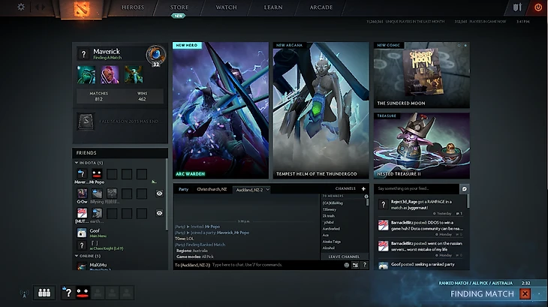Spectate CrOw's party with eye icon

159,194
